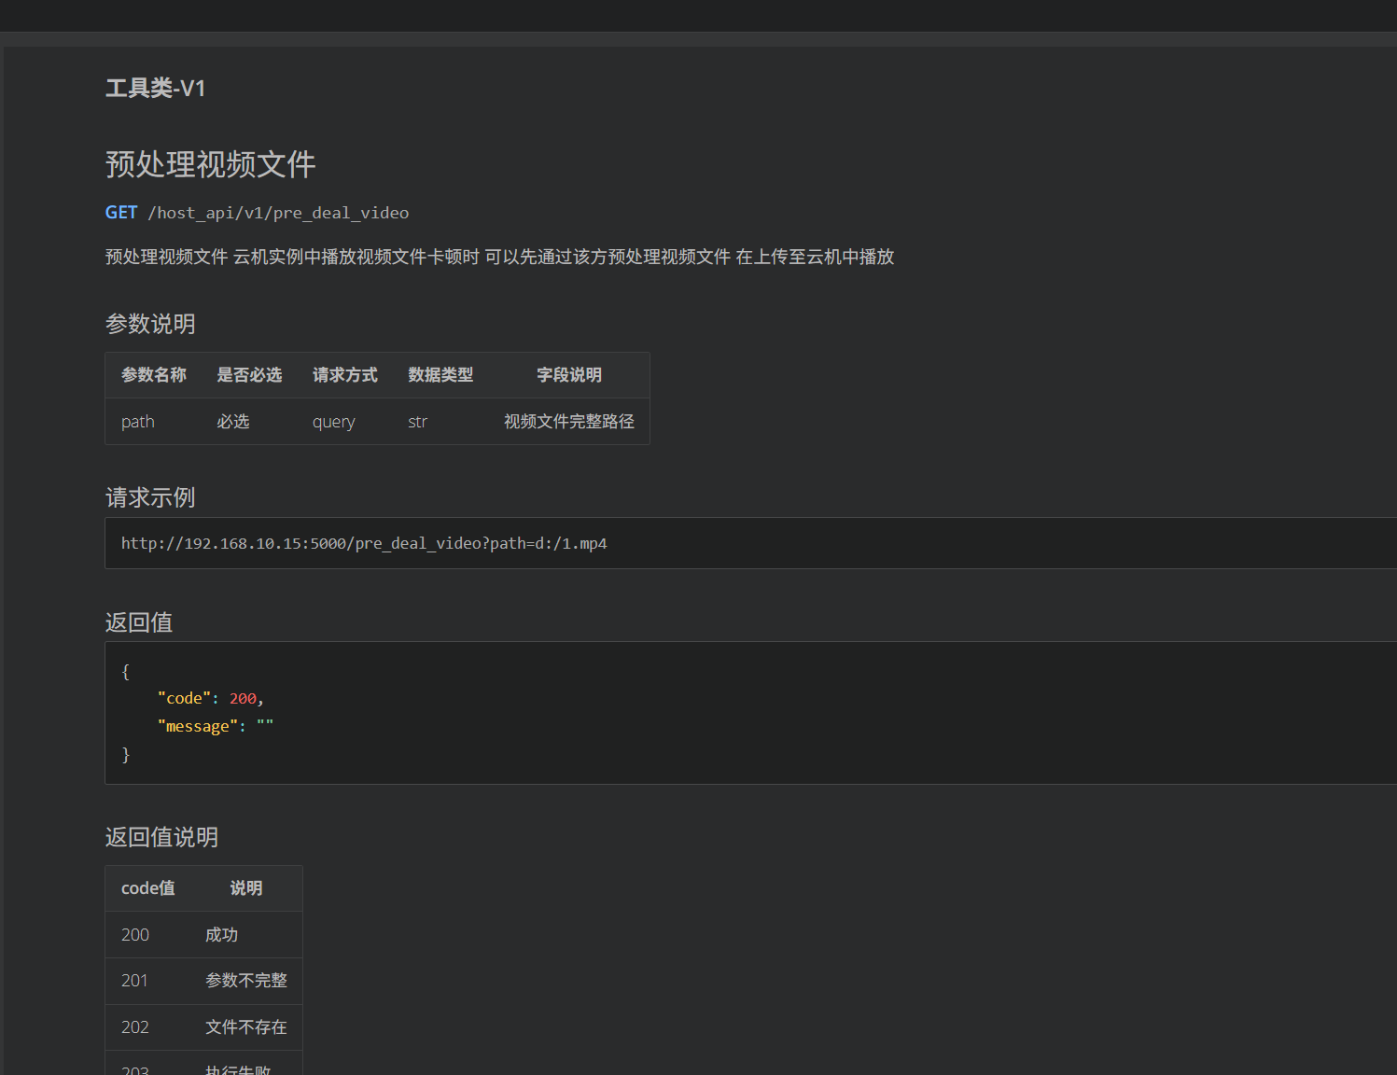
Task: Select the GET method badge
Action: [x=120, y=212]
